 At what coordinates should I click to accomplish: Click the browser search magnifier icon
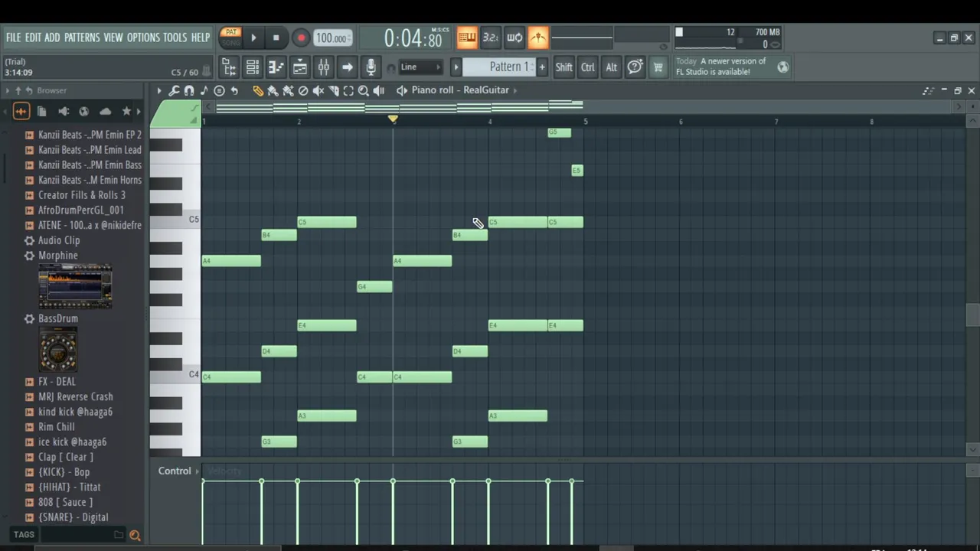point(135,535)
